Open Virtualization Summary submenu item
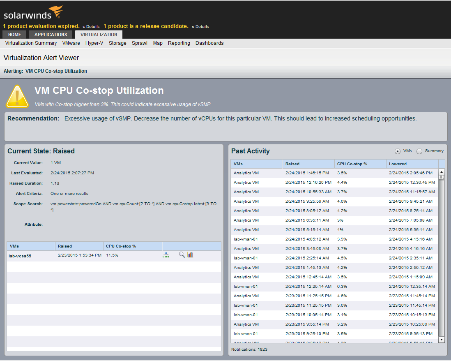 point(31,43)
